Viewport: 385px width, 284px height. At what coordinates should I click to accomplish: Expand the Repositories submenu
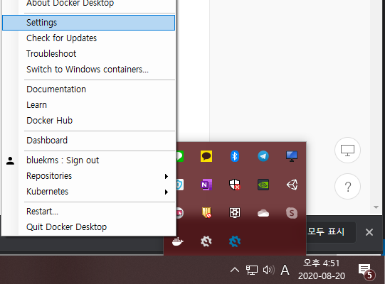coord(88,176)
